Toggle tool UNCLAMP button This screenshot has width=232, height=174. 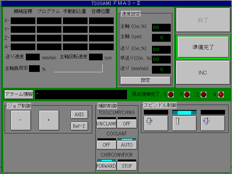[106, 124]
